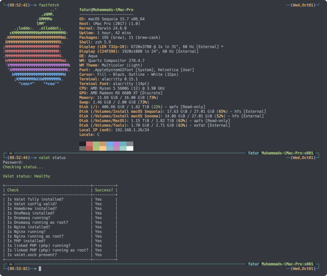327x276 pixels.
Task: Select the 'Is DnsMasq installed?' row
Action: tap(60, 213)
